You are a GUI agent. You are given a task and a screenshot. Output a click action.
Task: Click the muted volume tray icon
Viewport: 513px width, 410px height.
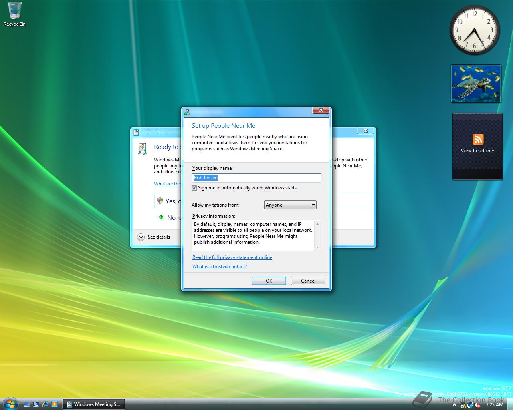[x=477, y=405]
